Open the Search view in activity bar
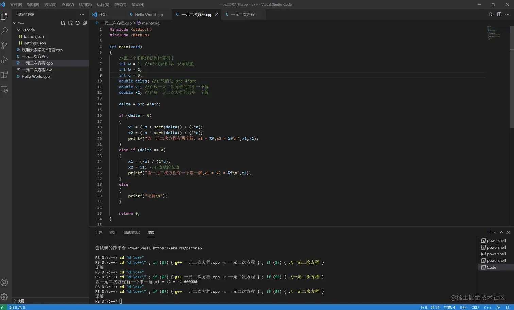This screenshot has height=310, width=514. click(4, 31)
